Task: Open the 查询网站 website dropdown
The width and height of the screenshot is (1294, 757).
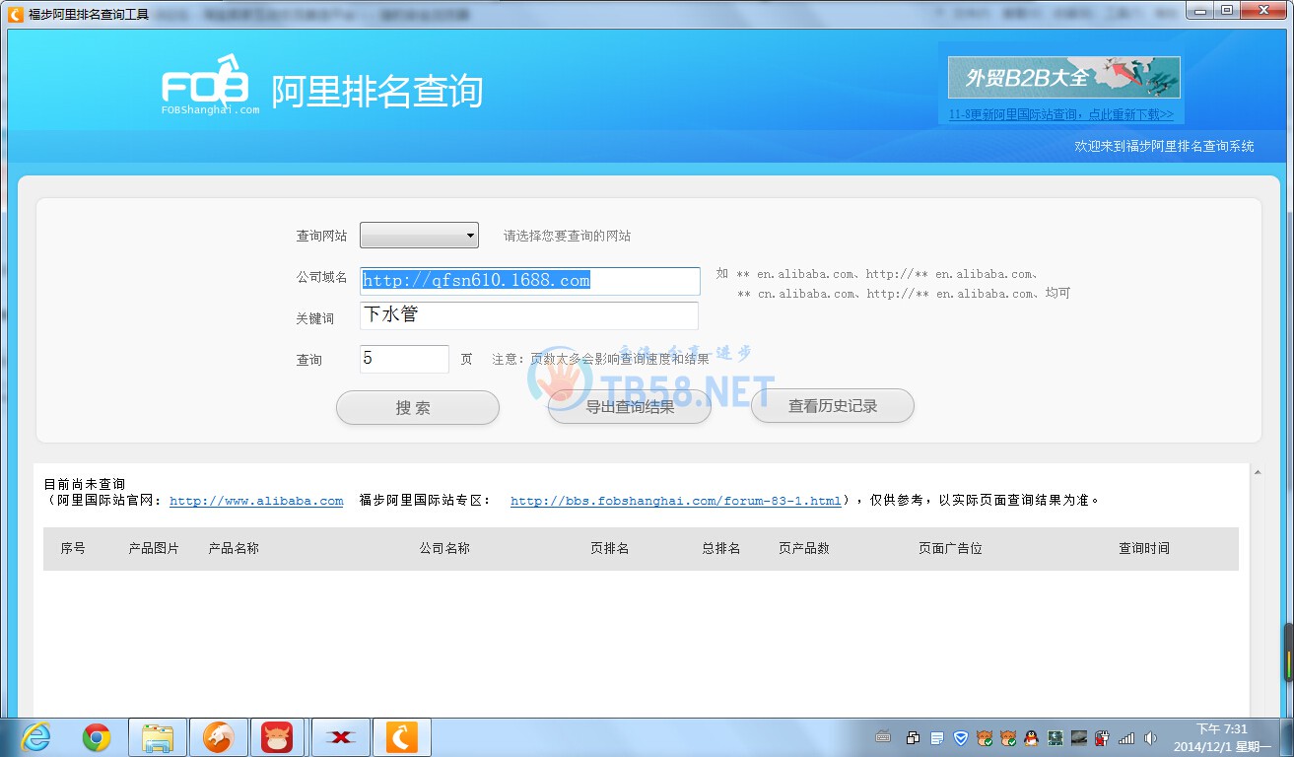Action: (x=419, y=235)
